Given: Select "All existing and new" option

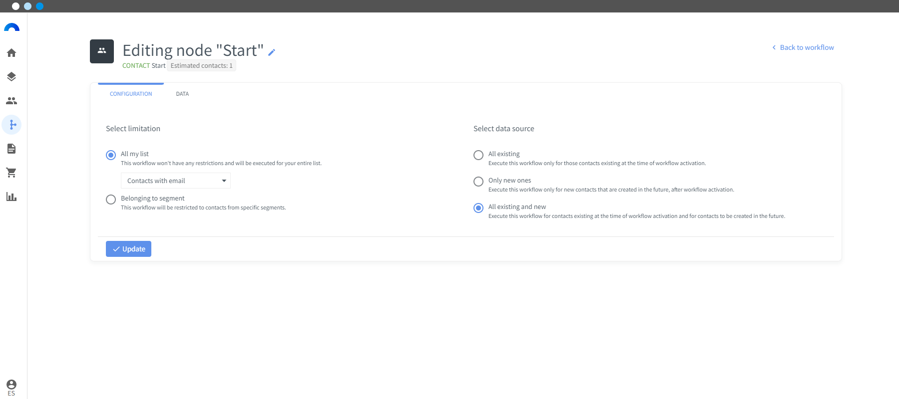Looking at the screenshot, I should (478, 208).
